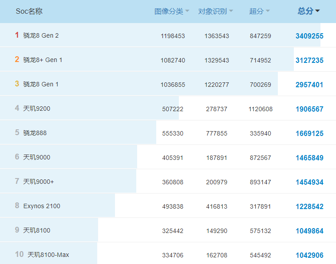Select the 天玑9200 row name

point(37,109)
